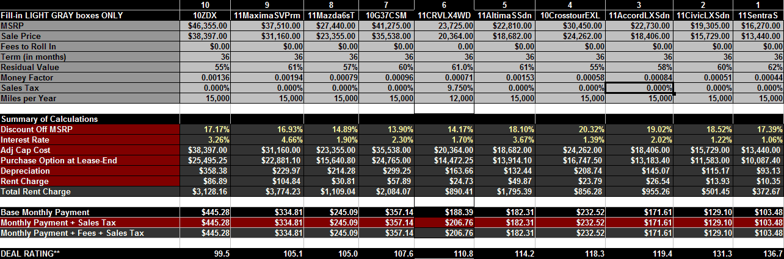
Task: Click Money Factor value 0.00136
Action: [205, 77]
